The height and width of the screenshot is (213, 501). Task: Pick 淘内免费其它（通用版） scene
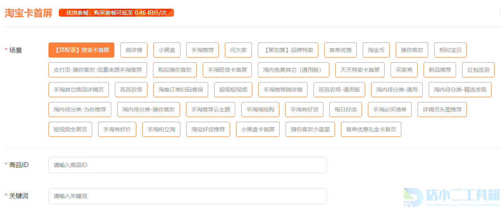(294, 70)
